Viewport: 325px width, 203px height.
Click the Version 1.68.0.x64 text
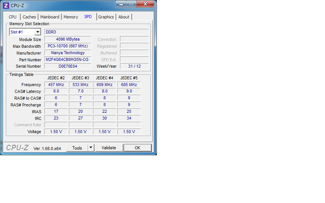click(47, 148)
